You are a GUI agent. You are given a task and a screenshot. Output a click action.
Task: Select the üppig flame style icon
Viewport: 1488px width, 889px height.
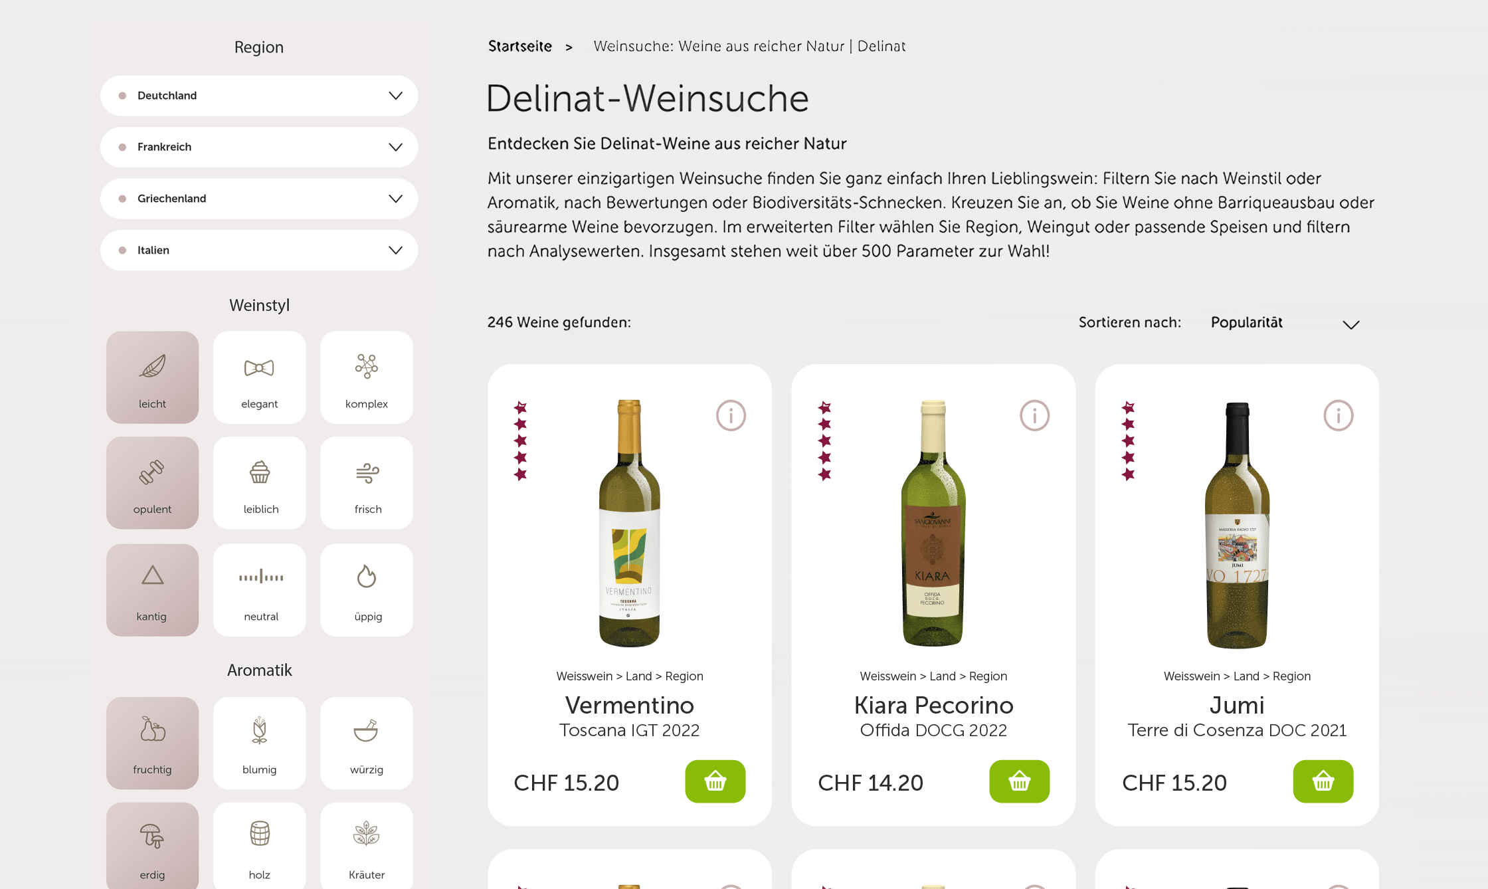coord(367,576)
